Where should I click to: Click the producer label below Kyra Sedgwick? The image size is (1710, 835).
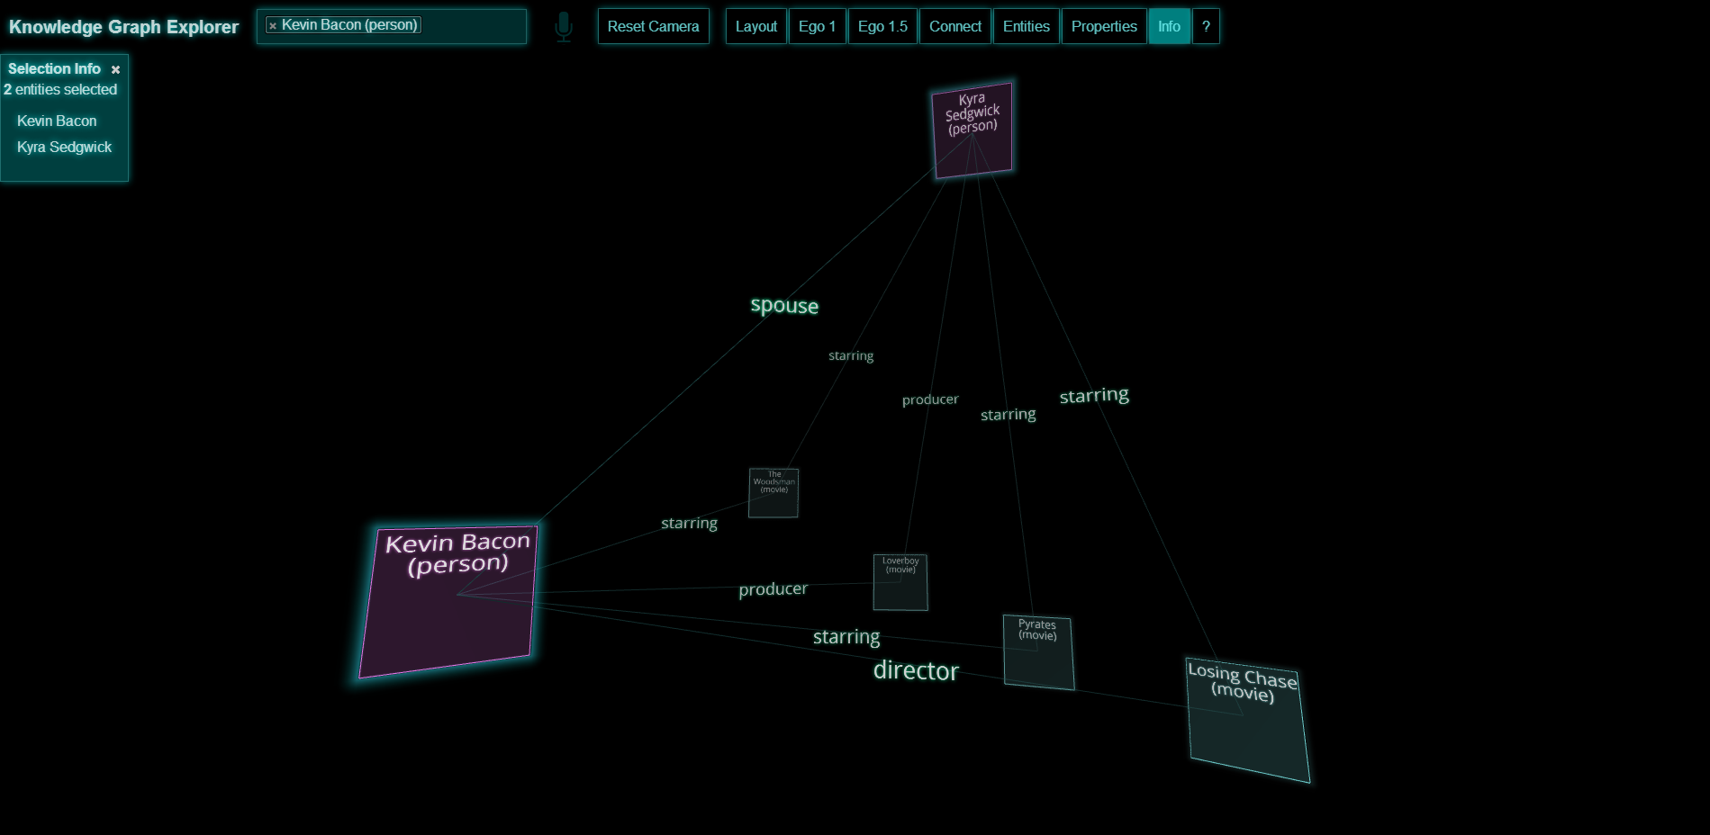(930, 400)
